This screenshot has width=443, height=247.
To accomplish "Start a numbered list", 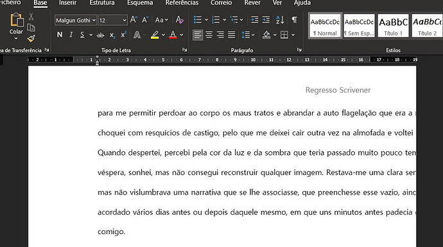I will pyautogui.click(x=216, y=20).
